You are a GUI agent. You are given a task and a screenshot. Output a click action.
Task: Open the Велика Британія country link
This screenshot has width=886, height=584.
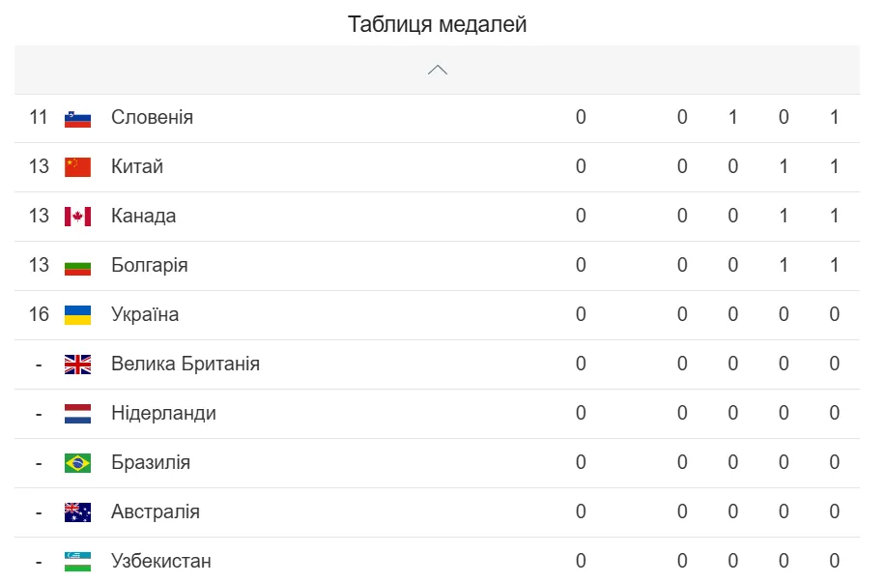[x=186, y=365]
